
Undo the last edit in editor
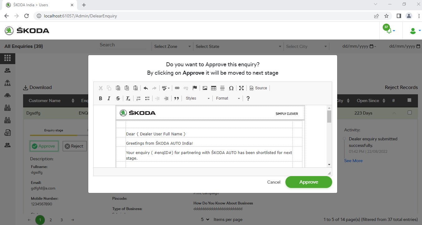pos(146,88)
